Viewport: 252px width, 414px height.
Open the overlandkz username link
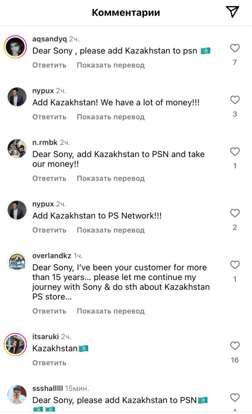click(52, 256)
